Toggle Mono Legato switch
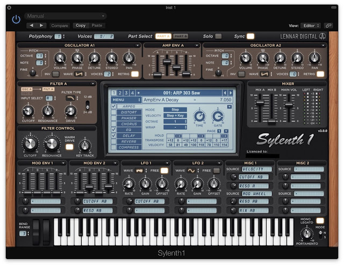 coord(320,221)
